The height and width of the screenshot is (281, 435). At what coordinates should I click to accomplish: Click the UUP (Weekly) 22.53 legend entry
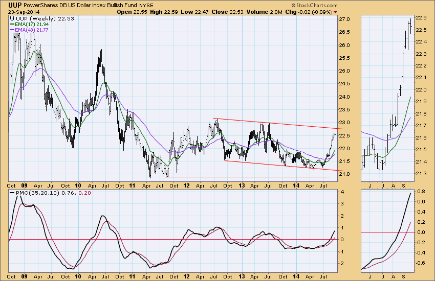pyautogui.click(x=45, y=18)
